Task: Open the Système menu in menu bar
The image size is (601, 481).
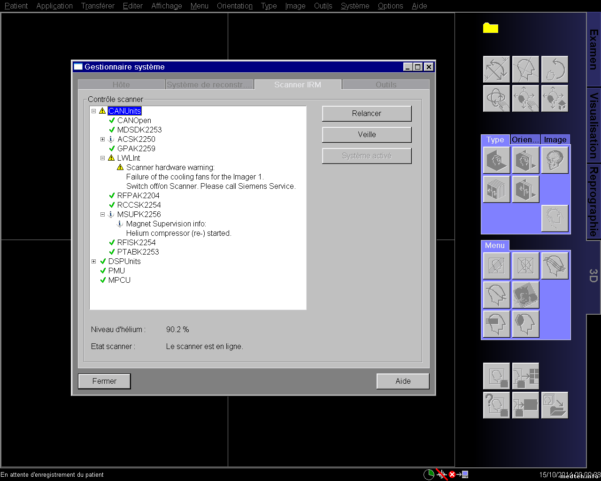Action: point(354,6)
